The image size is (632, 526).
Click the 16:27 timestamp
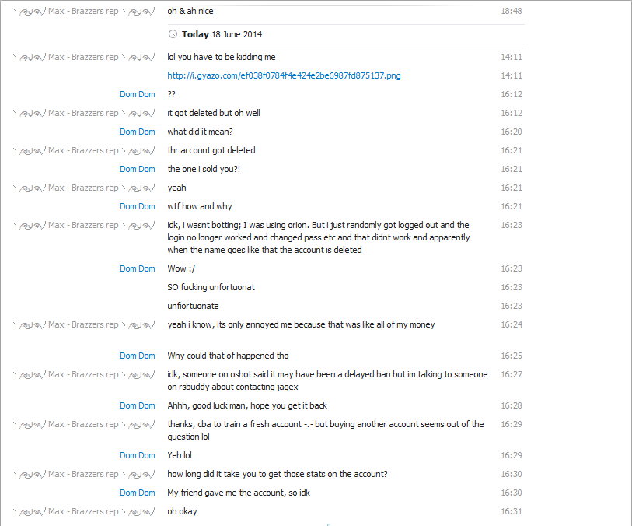coord(512,374)
